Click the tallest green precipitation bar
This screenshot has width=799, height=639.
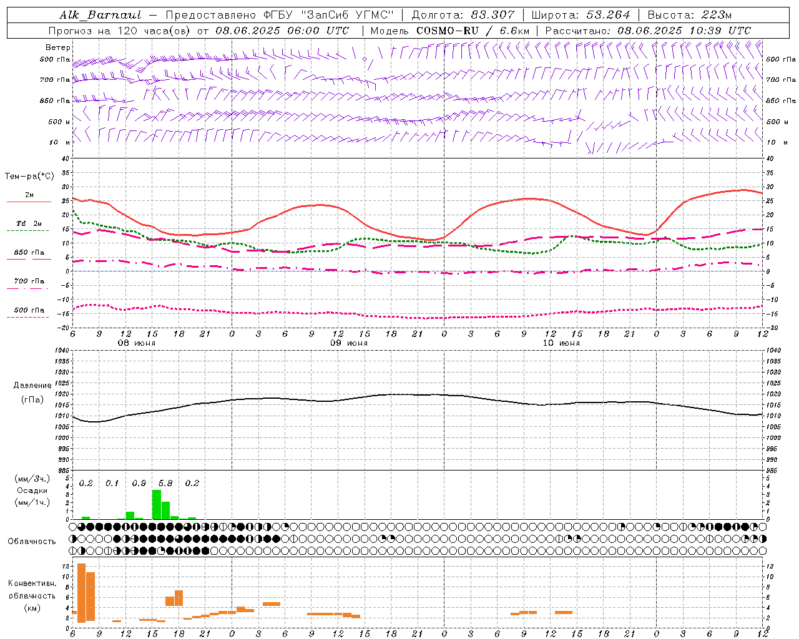pyautogui.click(x=157, y=504)
